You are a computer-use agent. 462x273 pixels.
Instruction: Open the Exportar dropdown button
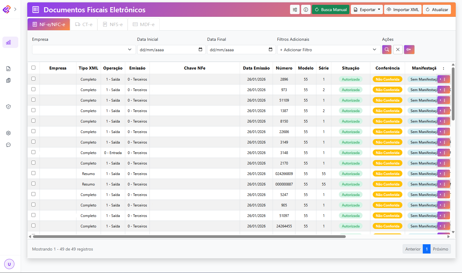click(x=367, y=10)
